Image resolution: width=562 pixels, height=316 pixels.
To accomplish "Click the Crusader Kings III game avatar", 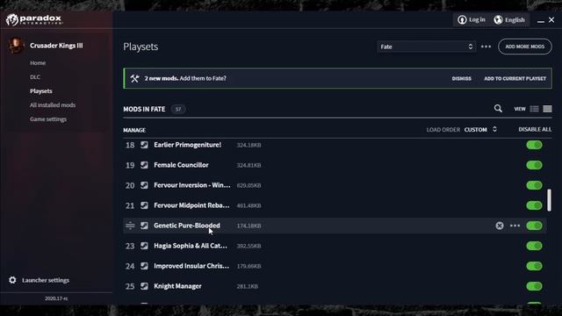I will point(16,46).
